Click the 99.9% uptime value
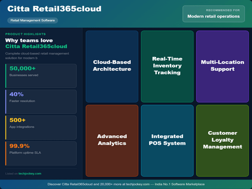 point(20,146)
